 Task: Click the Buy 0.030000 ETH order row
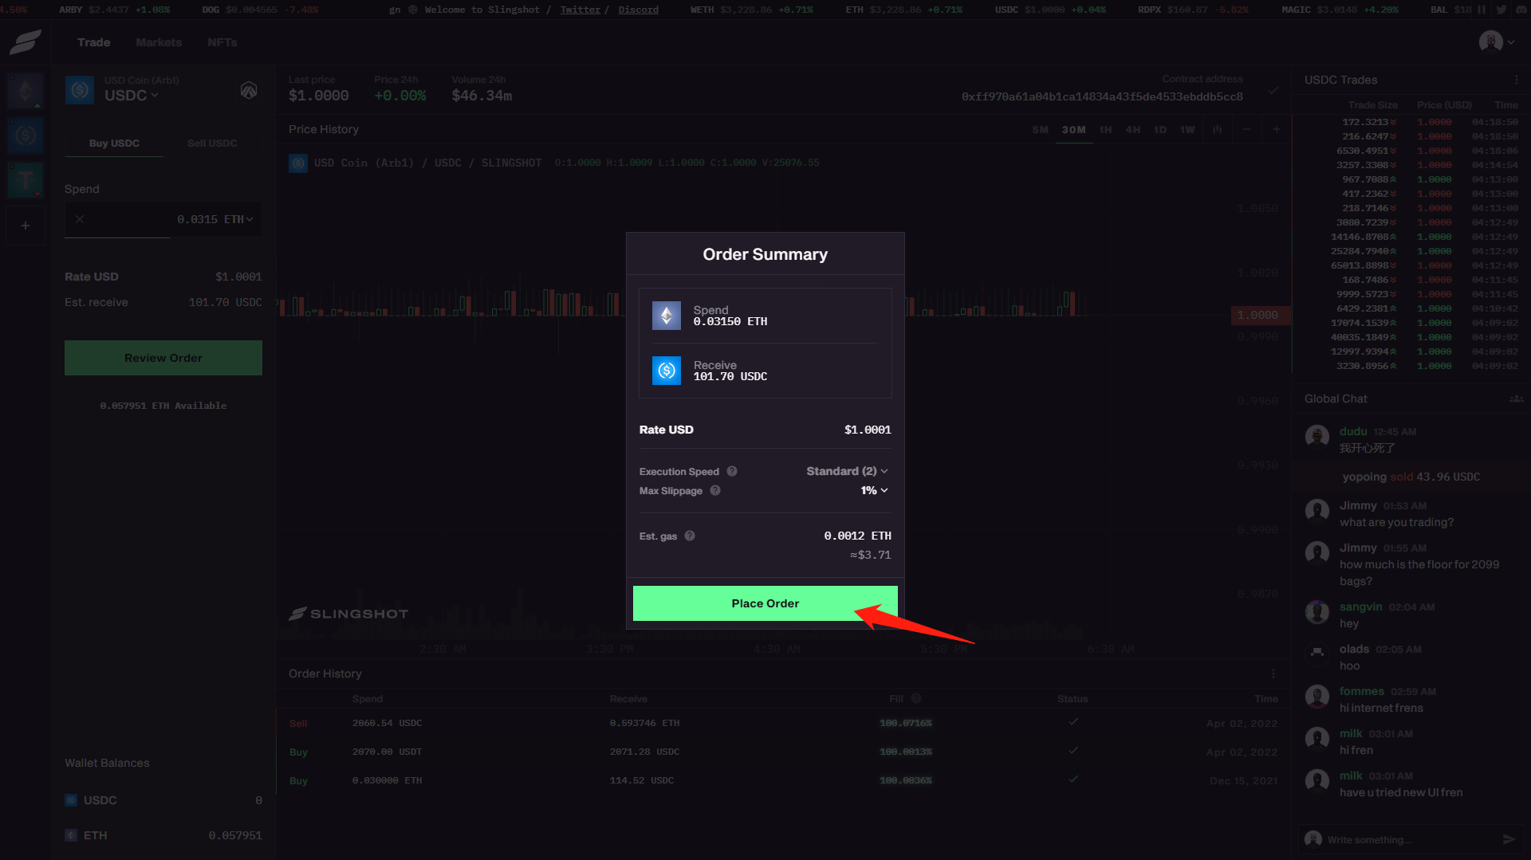click(x=783, y=780)
